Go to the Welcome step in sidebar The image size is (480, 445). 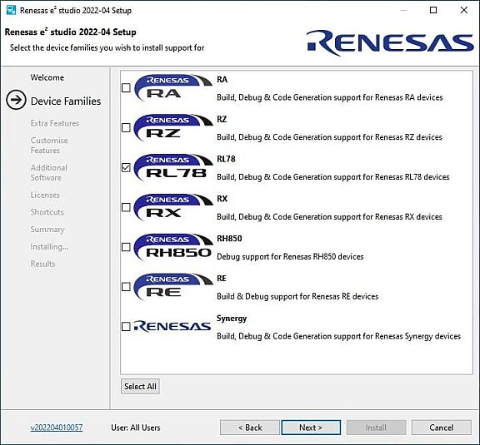click(47, 77)
